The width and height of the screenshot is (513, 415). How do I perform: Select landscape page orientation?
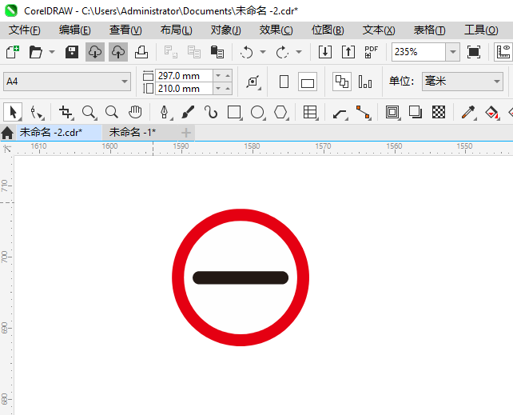click(x=308, y=82)
